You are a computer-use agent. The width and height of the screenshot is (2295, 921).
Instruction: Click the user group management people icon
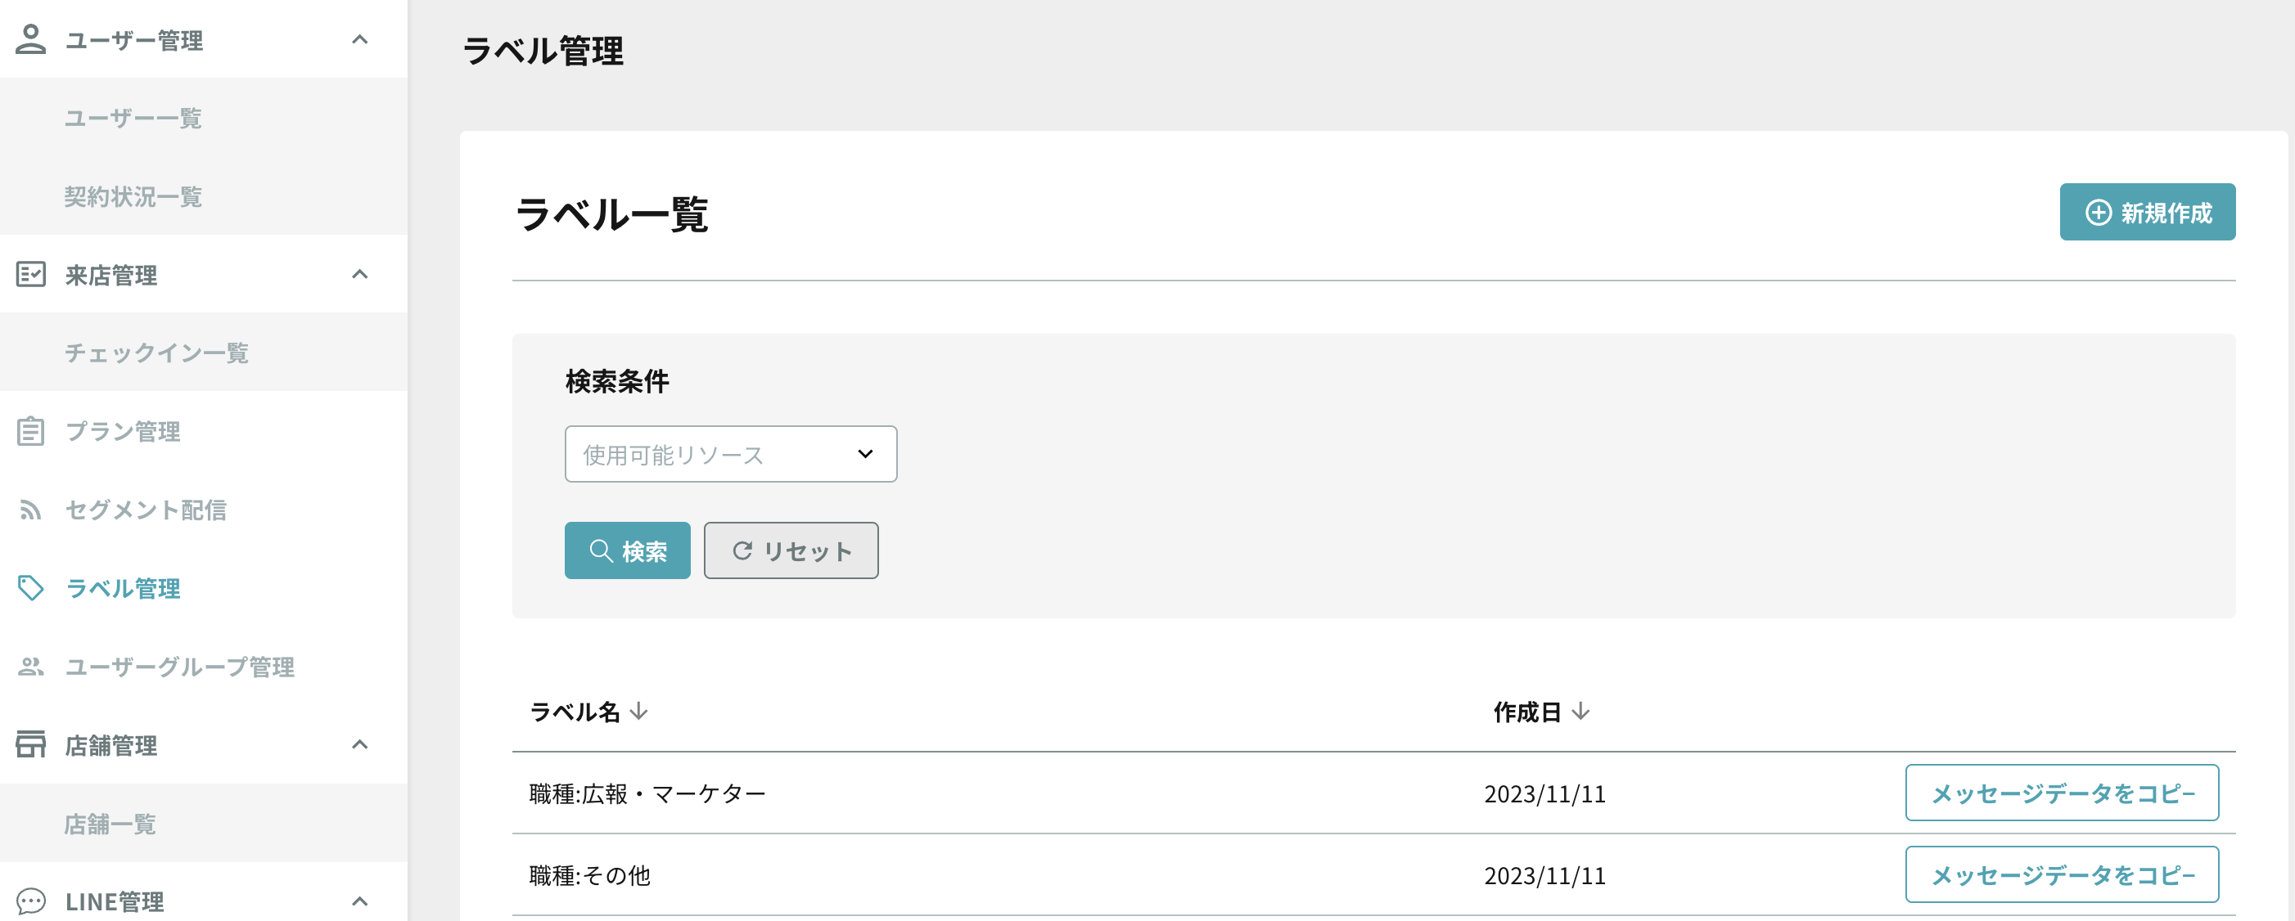30,667
